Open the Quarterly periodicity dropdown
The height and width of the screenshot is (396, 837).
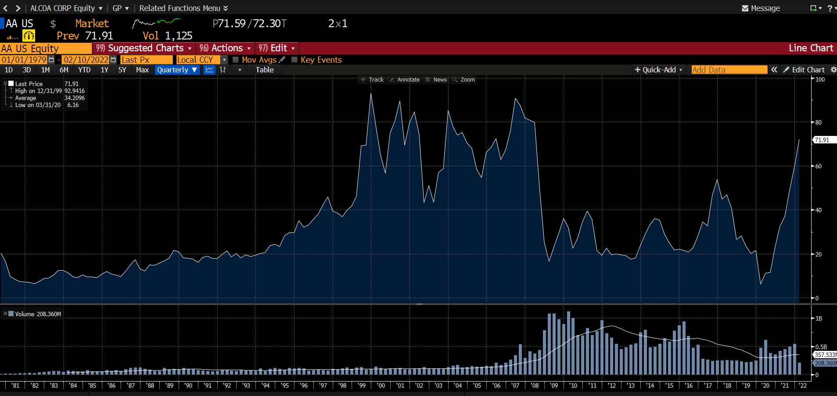[x=177, y=70]
